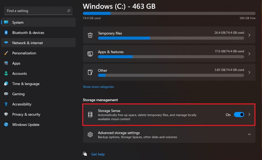Click the search magnifier icon
This screenshot has height=160, width=262.
click(69, 11)
